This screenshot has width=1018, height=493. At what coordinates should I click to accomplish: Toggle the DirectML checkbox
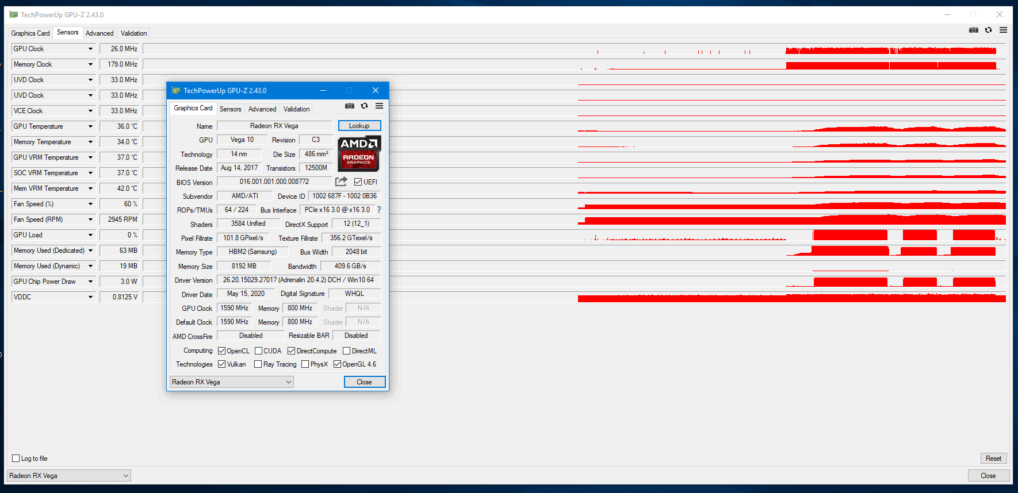pos(346,351)
